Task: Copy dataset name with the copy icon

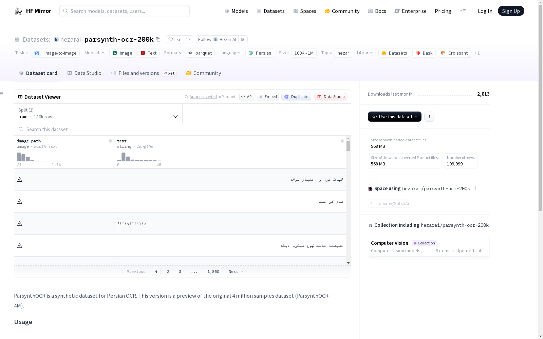Action: click(x=158, y=39)
